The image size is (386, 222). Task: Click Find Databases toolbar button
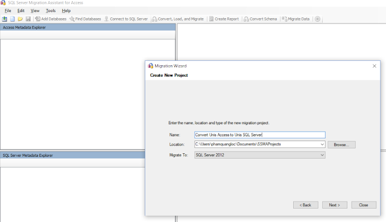85,19
